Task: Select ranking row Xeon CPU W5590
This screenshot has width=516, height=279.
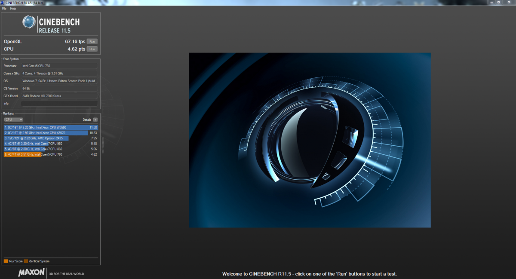Action: click(x=51, y=128)
